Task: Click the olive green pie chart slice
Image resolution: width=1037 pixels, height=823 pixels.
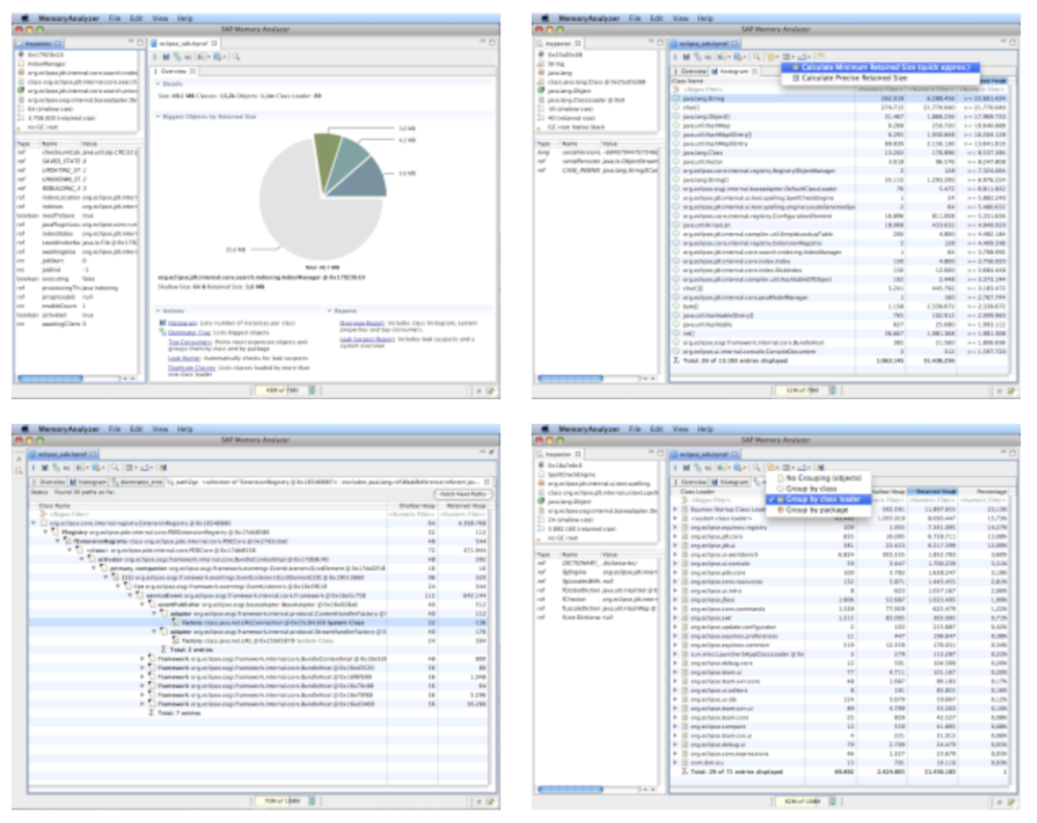Action: pos(326,160)
